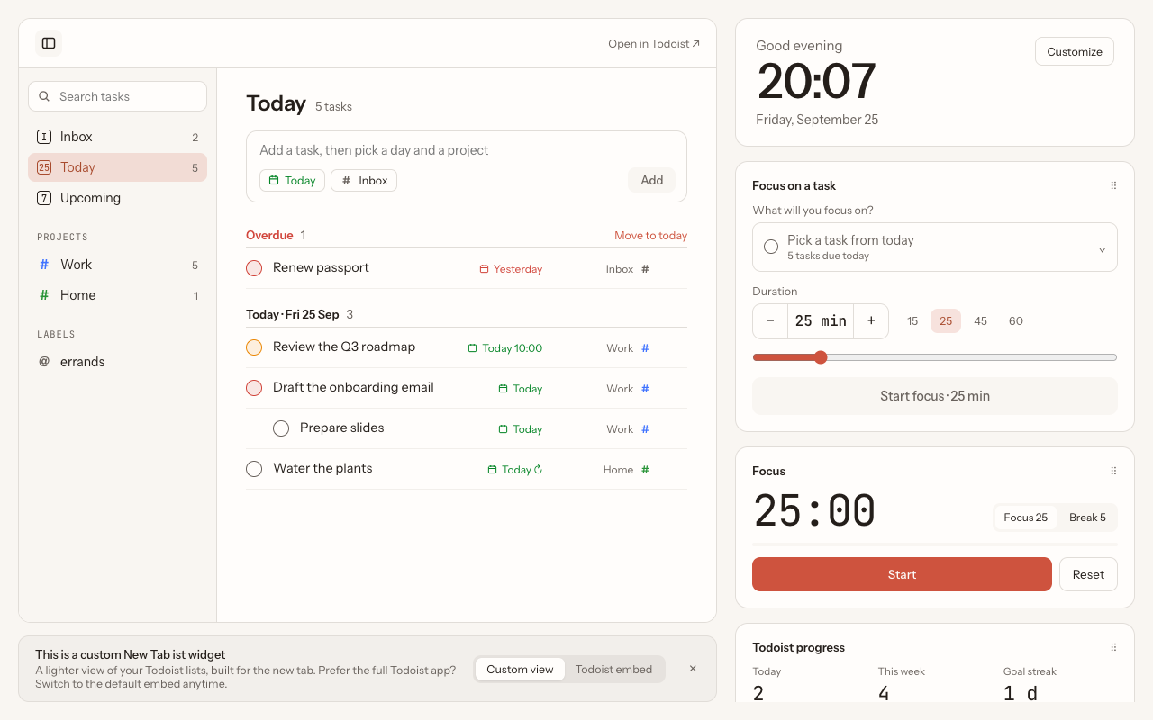The image size is (1153, 720).
Task: Complete the Draft the onboarding email task
Action: [x=254, y=388]
